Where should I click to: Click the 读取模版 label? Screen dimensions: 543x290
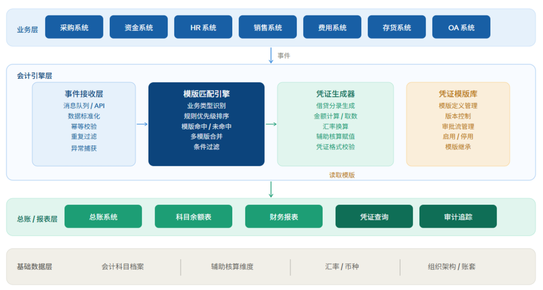click(342, 175)
